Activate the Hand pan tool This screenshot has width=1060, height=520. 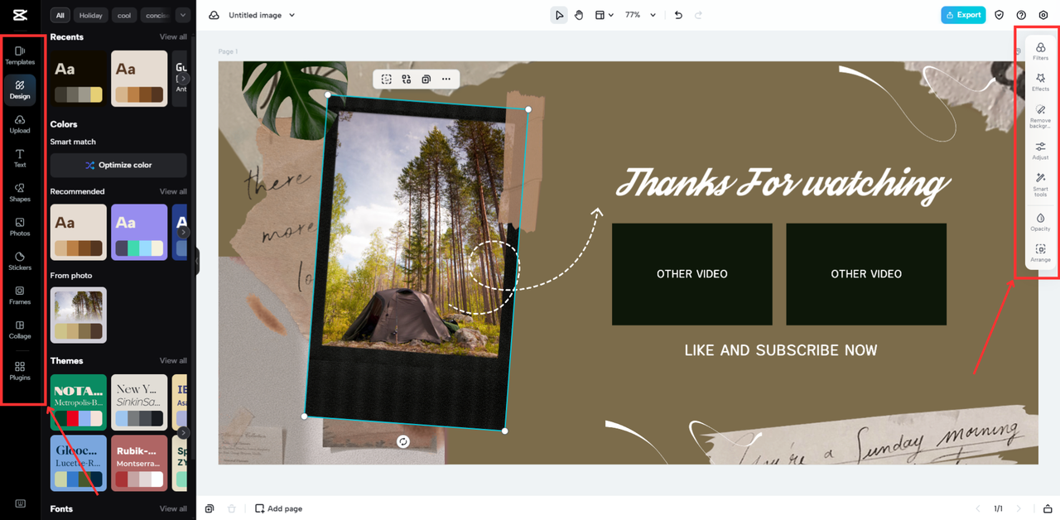pyautogui.click(x=579, y=15)
